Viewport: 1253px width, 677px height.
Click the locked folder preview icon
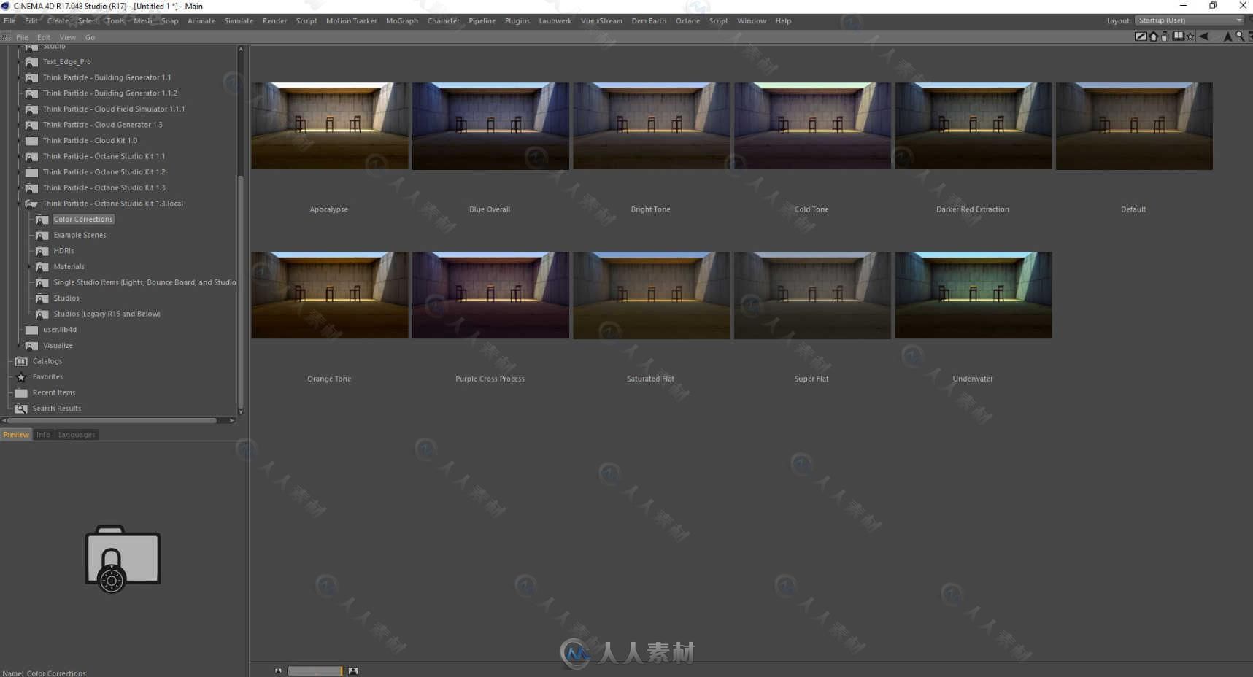click(123, 559)
